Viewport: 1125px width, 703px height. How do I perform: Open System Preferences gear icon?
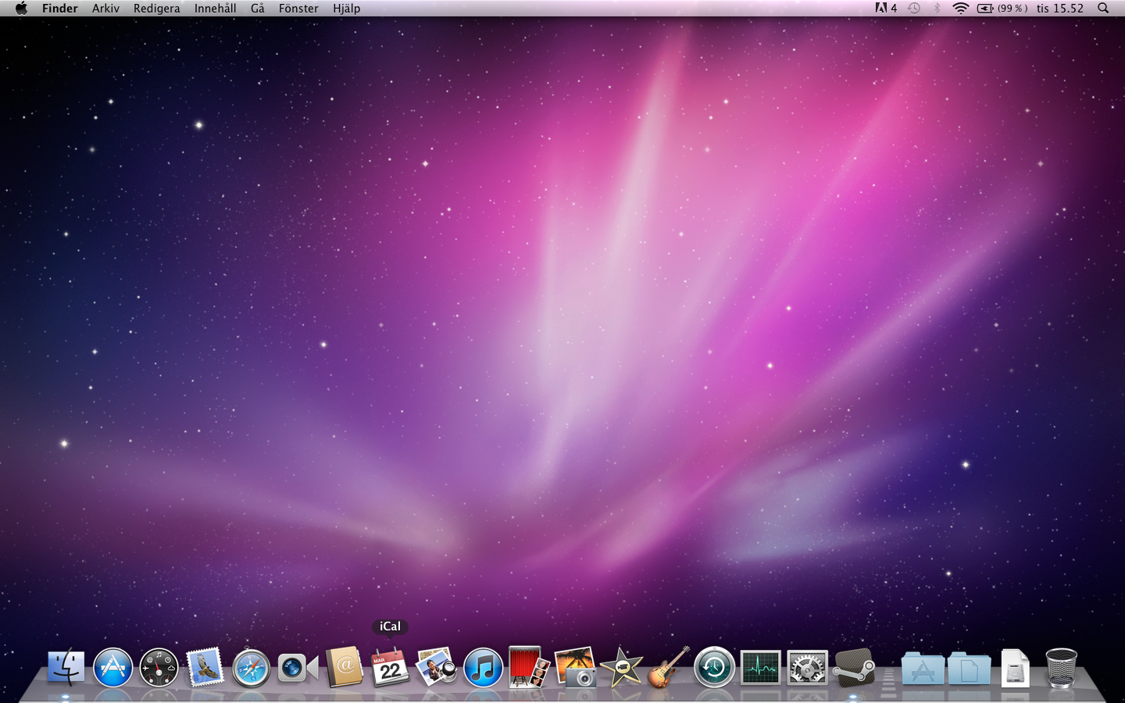[807, 669]
